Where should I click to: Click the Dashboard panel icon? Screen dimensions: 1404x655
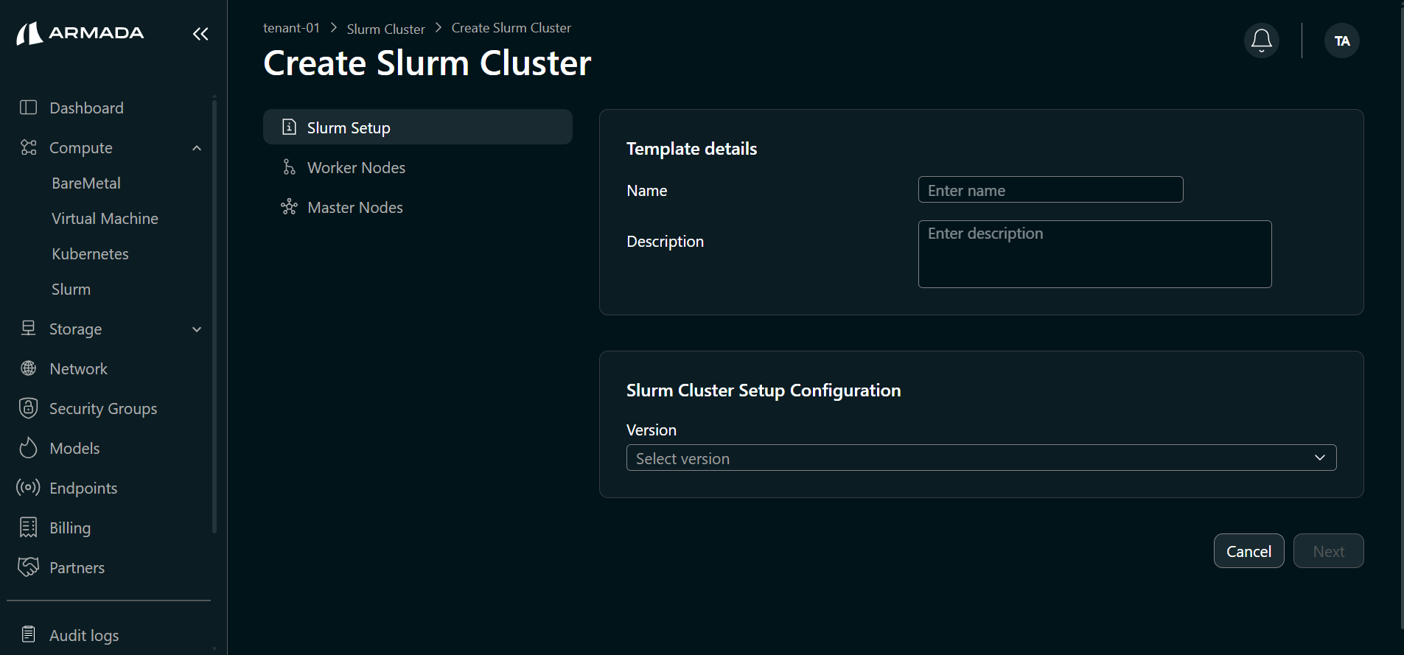pos(28,108)
